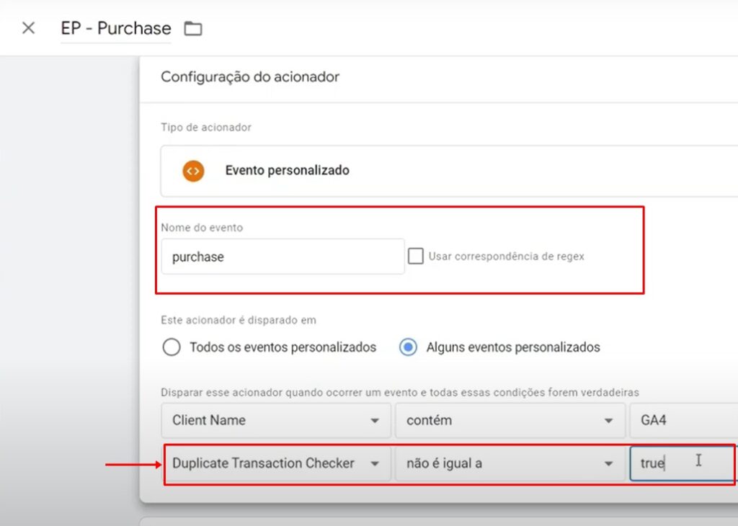Open the Client Name variable dropdown
This screenshot has width=738, height=526.
point(276,420)
